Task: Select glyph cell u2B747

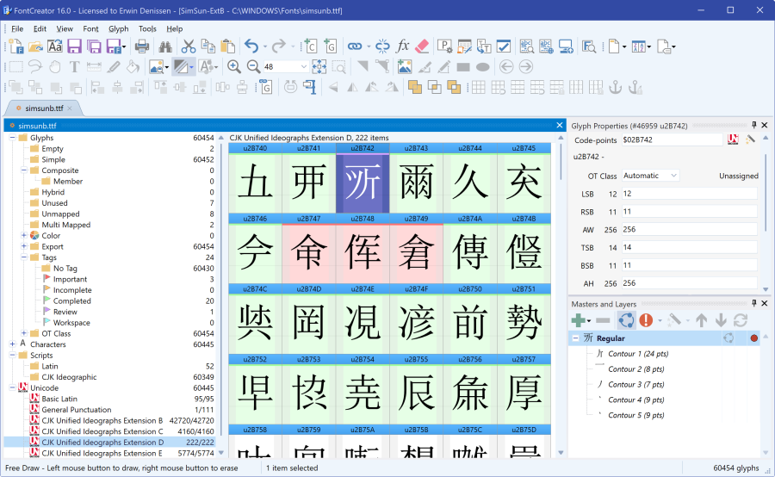Action: [309, 249]
